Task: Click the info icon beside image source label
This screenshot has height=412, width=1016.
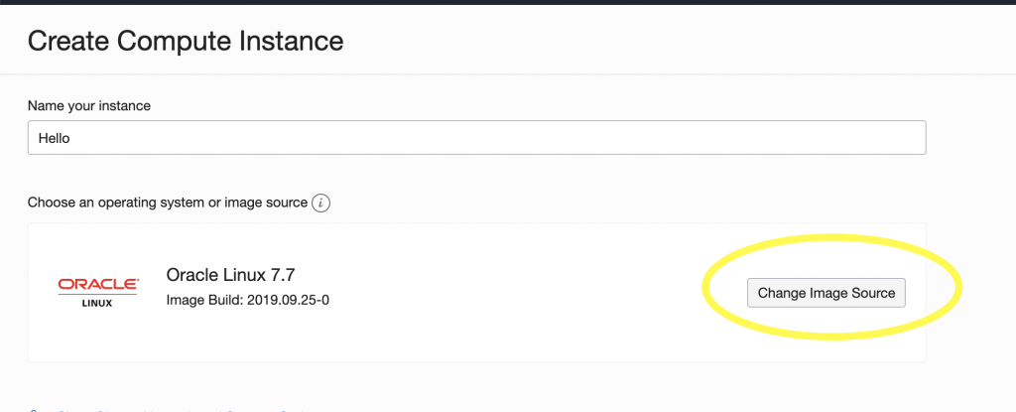Action: point(320,203)
